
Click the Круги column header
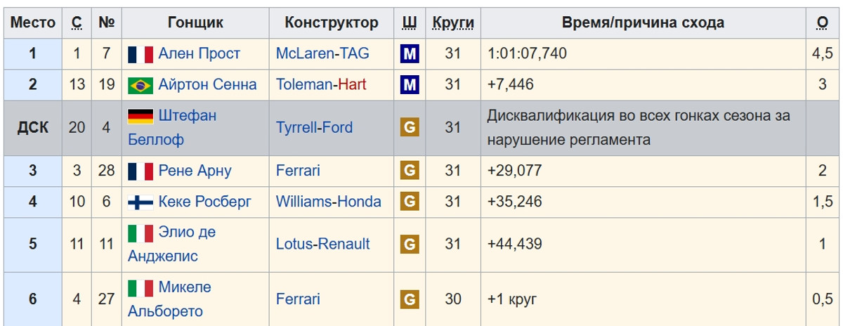pos(453,22)
